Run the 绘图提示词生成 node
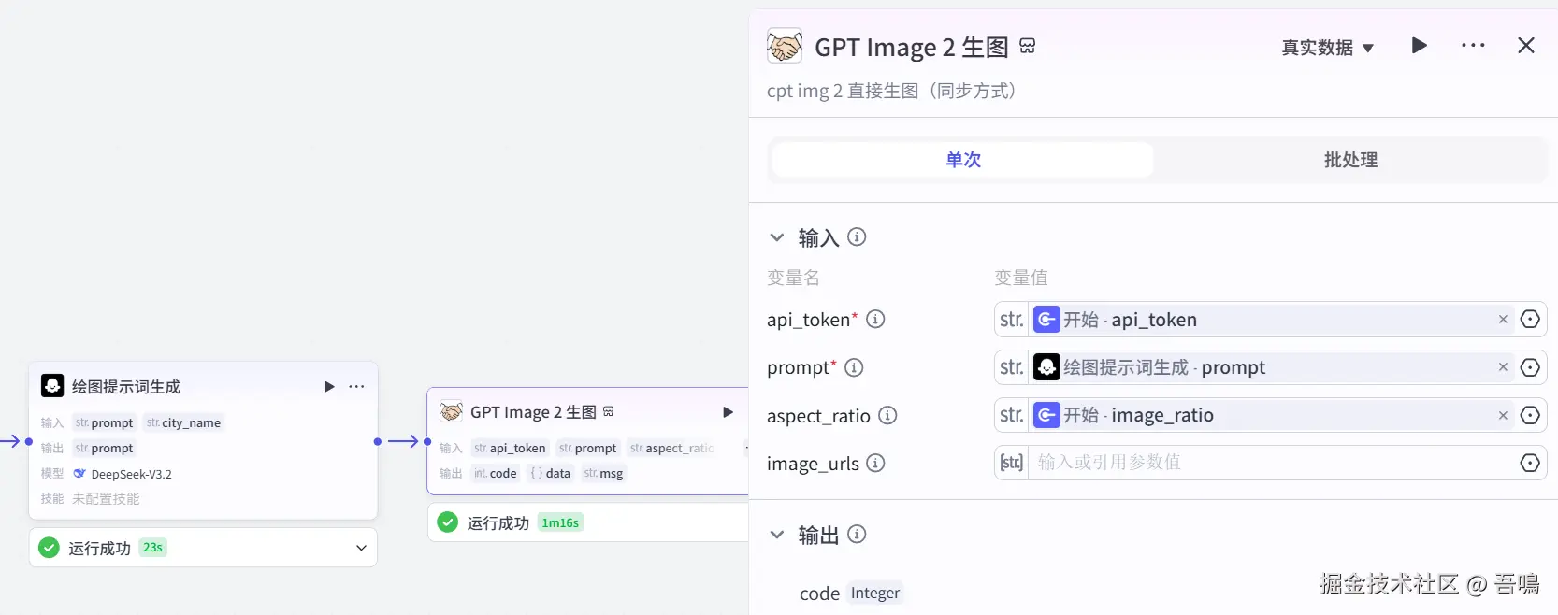The image size is (1558, 615). click(x=329, y=386)
